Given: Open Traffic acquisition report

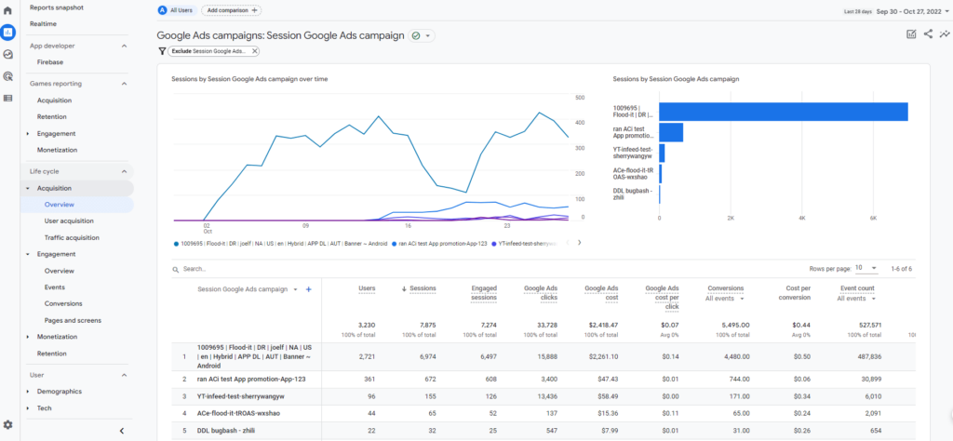Looking at the screenshot, I should click(x=72, y=237).
